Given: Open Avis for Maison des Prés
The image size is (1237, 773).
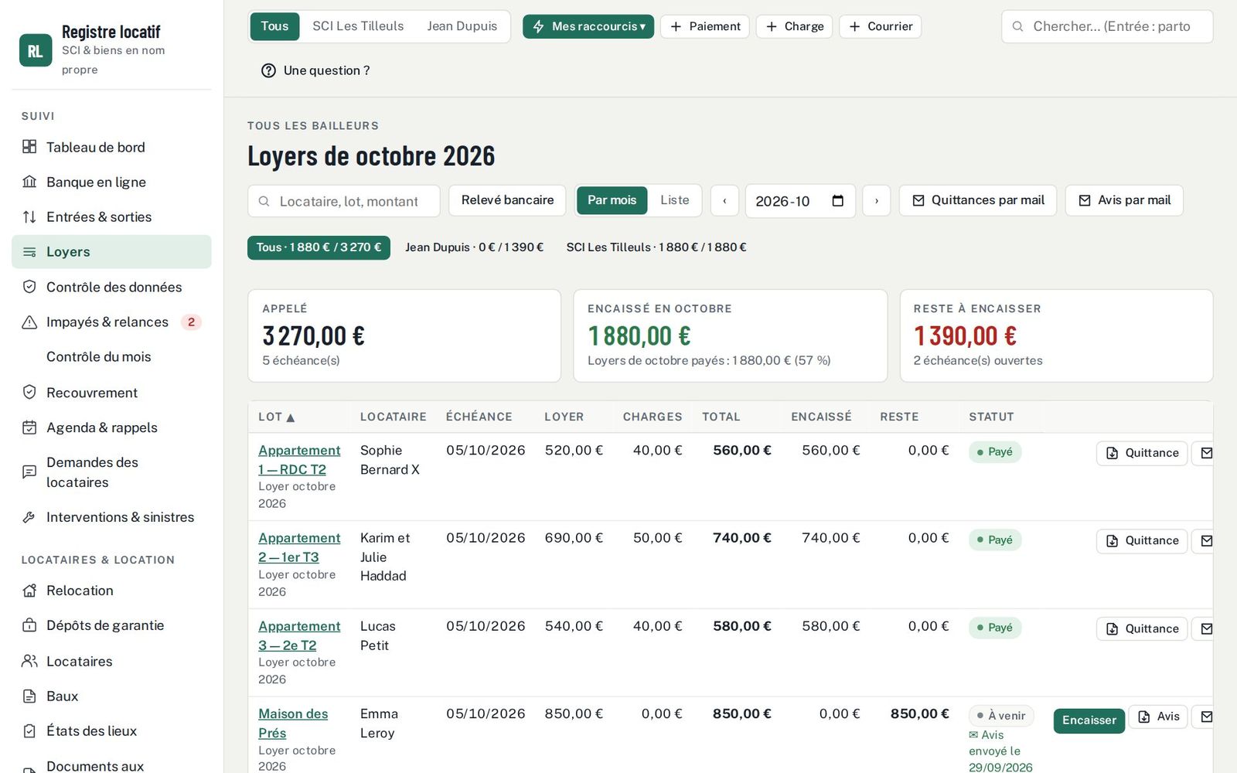Looking at the screenshot, I should click(x=1158, y=717).
